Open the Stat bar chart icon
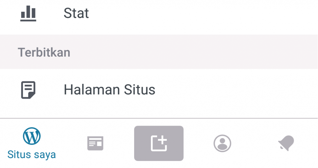 [x=28, y=13]
